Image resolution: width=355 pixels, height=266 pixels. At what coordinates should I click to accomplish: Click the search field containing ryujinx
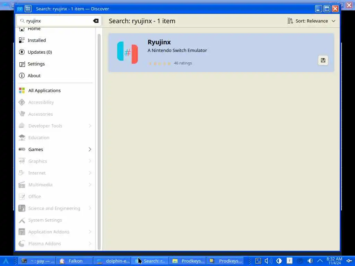coord(59,21)
